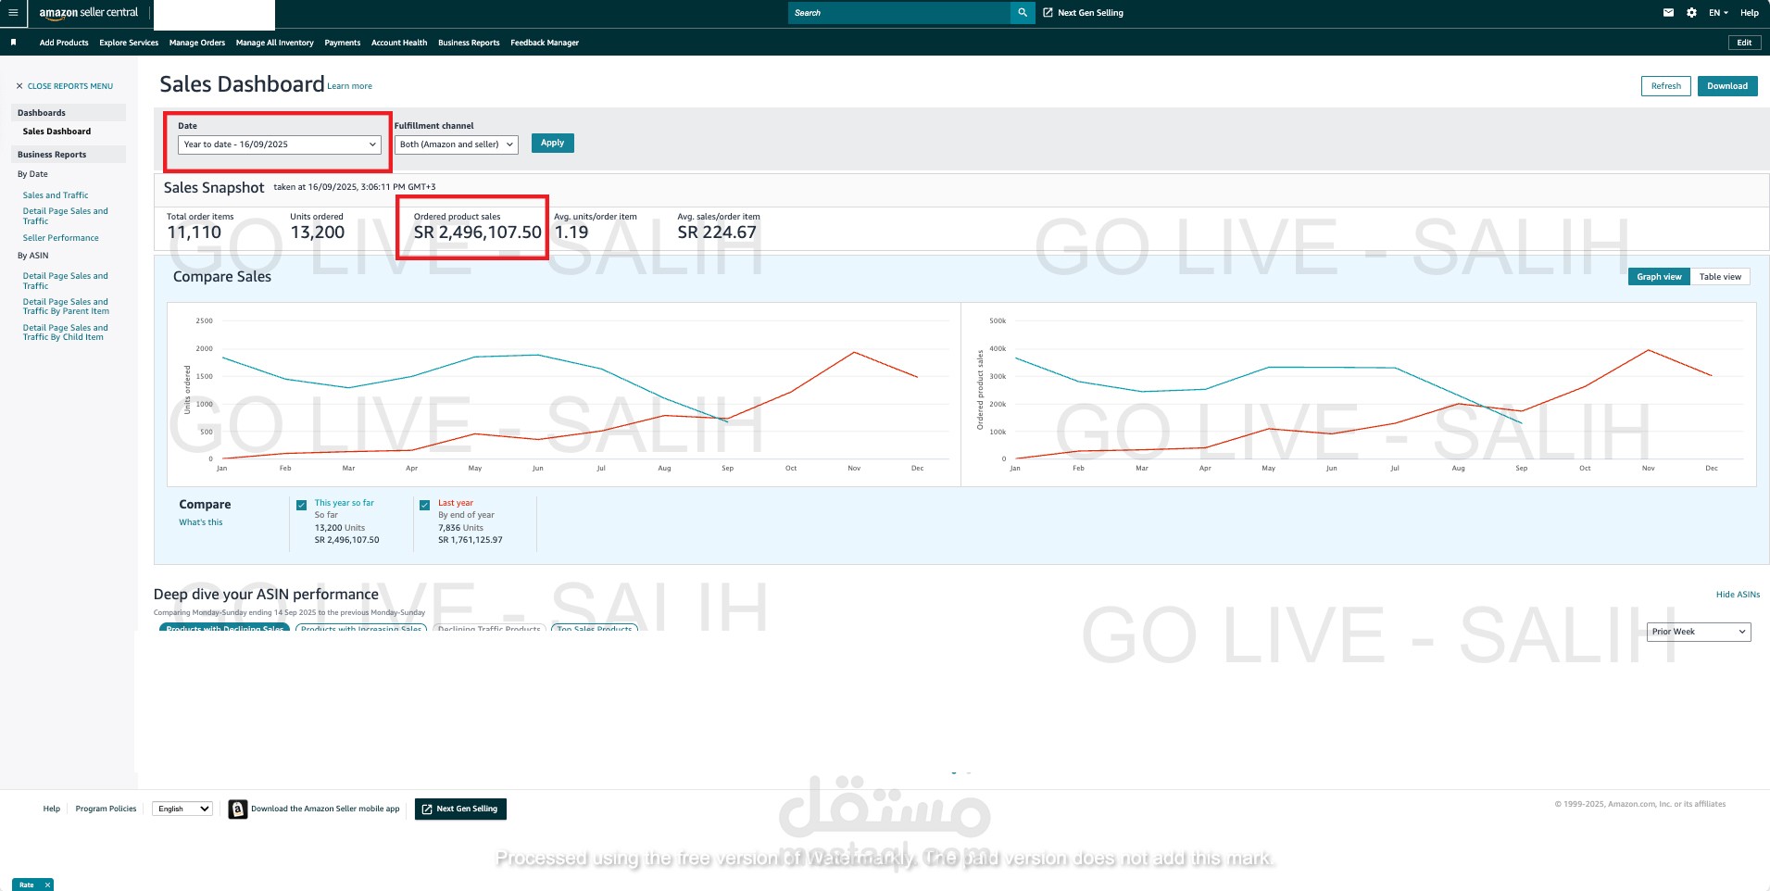
Task: Click Learn more next to Sales Dashboard
Action: coord(350,86)
